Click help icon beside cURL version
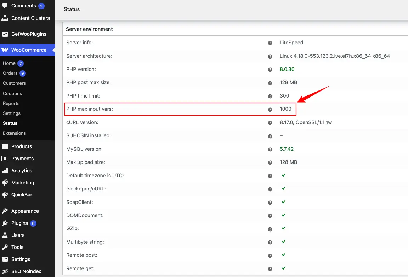Screen dimensions: 408x277 click(270, 123)
